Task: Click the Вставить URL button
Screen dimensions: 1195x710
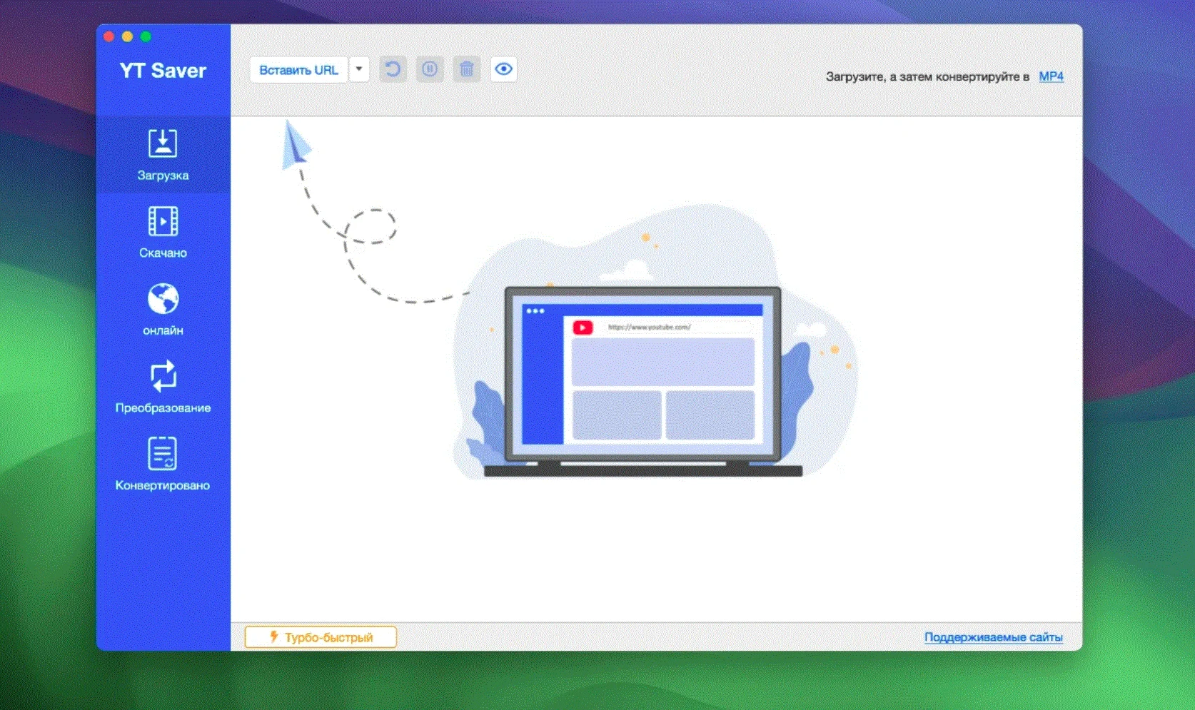Action: pyautogui.click(x=298, y=70)
